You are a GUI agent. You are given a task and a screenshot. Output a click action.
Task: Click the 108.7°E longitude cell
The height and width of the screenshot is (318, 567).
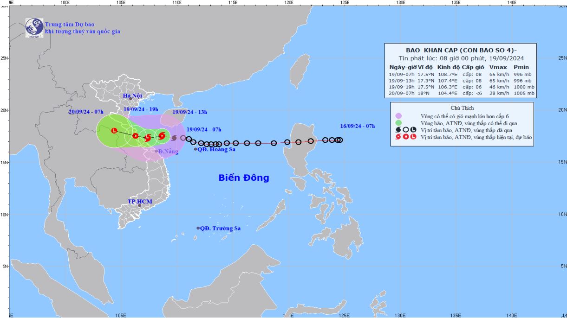point(448,74)
